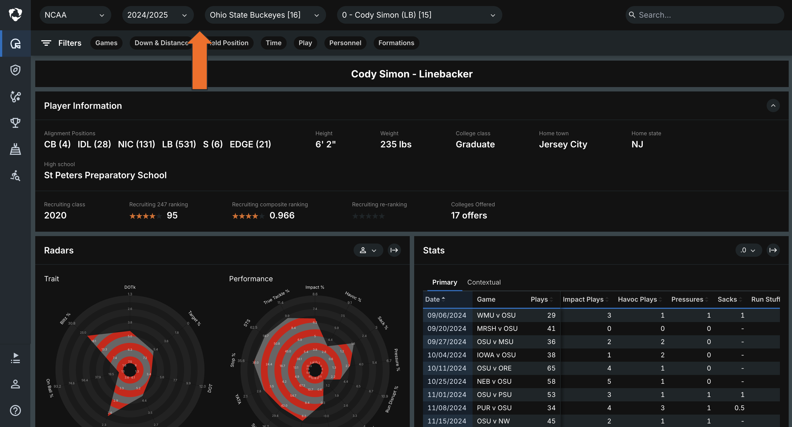792x427 pixels.
Task: Open the 2024/2025 season dropdown
Action: 158,15
